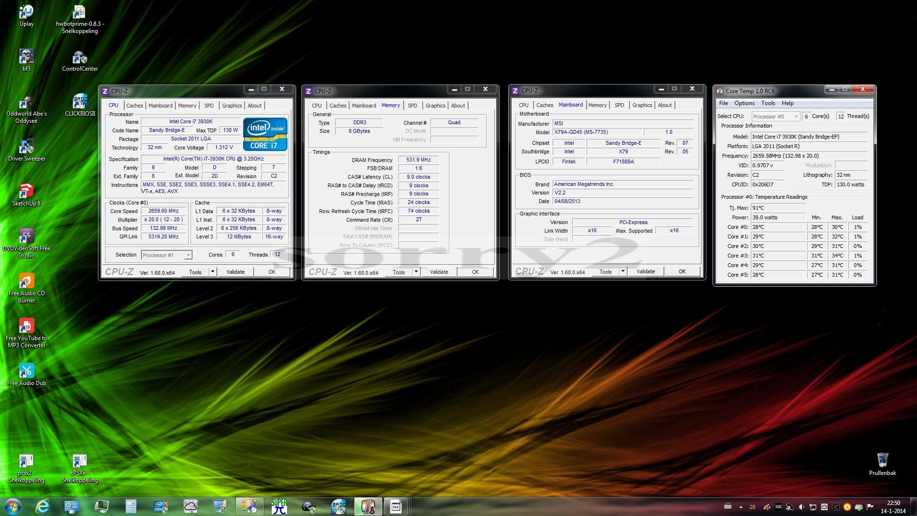The image size is (917, 516).
Task: Open Select CPU dropdown in Core Temp
Action: point(776,117)
